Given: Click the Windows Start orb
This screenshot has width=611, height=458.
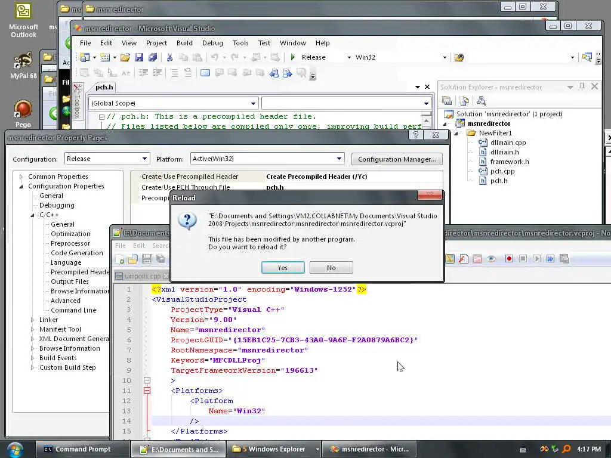Looking at the screenshot, I should (x=14, y=450).
